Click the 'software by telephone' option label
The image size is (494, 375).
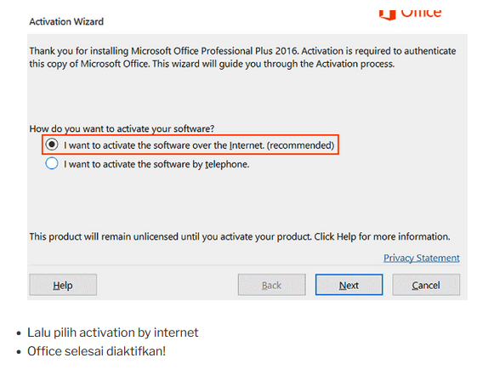tap(156, 164)
